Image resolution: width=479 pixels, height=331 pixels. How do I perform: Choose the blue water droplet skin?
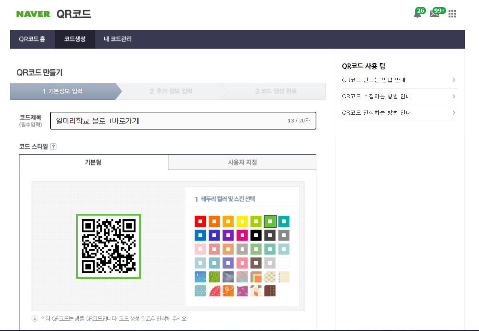[200, 277]
